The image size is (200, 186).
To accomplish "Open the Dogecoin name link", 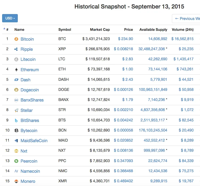I will 30,90.
